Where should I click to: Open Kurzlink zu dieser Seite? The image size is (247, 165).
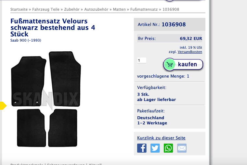[161, 138]
